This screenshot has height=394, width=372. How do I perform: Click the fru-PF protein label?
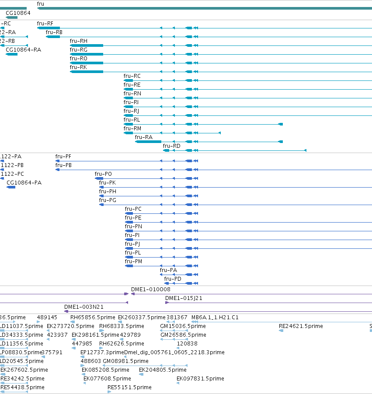pyautogui.click(x=63, y=157)
